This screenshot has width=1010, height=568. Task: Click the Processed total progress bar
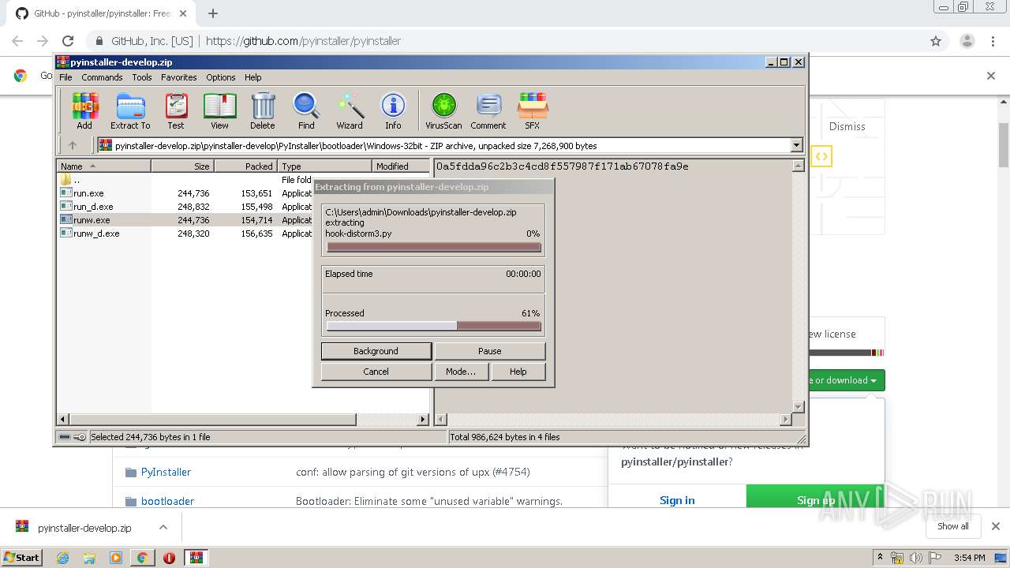pyautogui.click(x=434, y=326)
